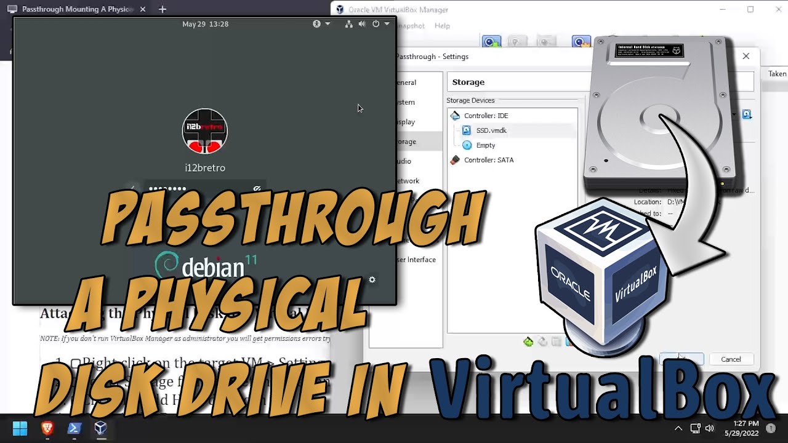The height and width of the screenshot is (443, 788).
Task: Close the Passthrough Mounting browser tab
Action: [143, 9]
